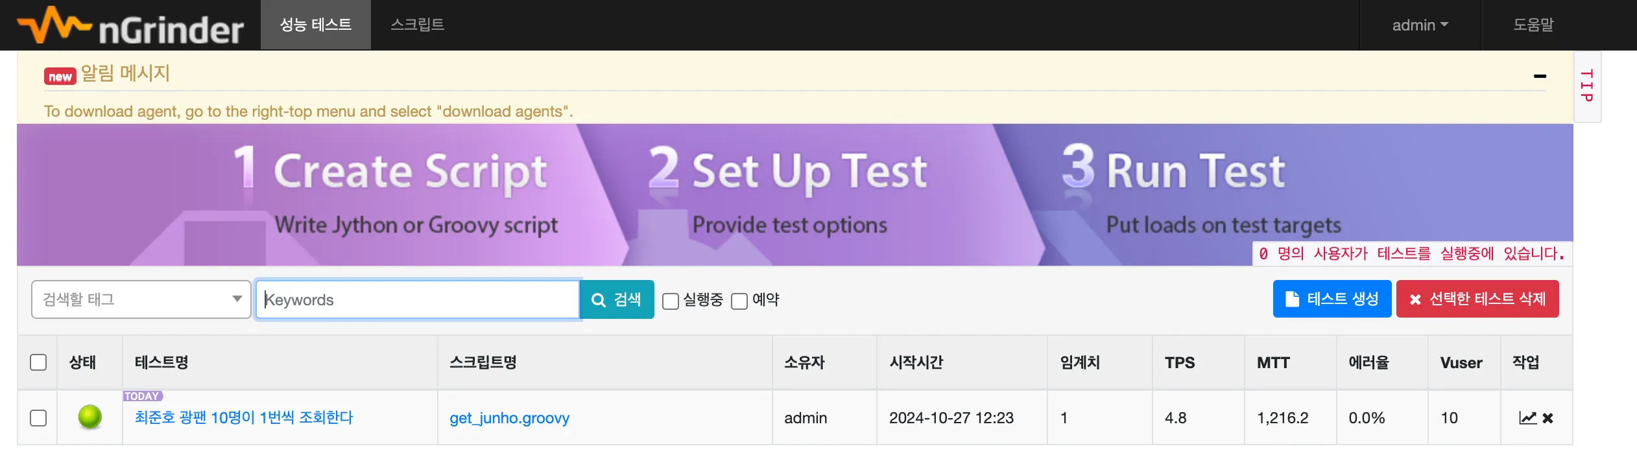
Task: Open the 성능 테스트 tab
Action: click(315, 25)
